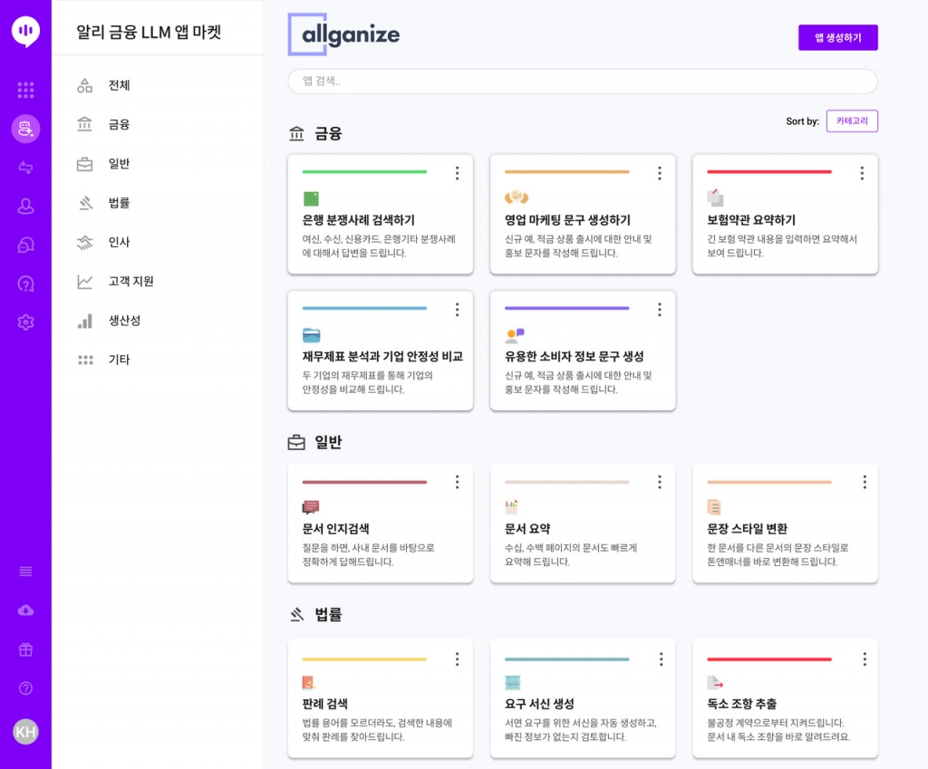
Task: Open the 카테고리 sort dropdown
Action: pos(851,120)
